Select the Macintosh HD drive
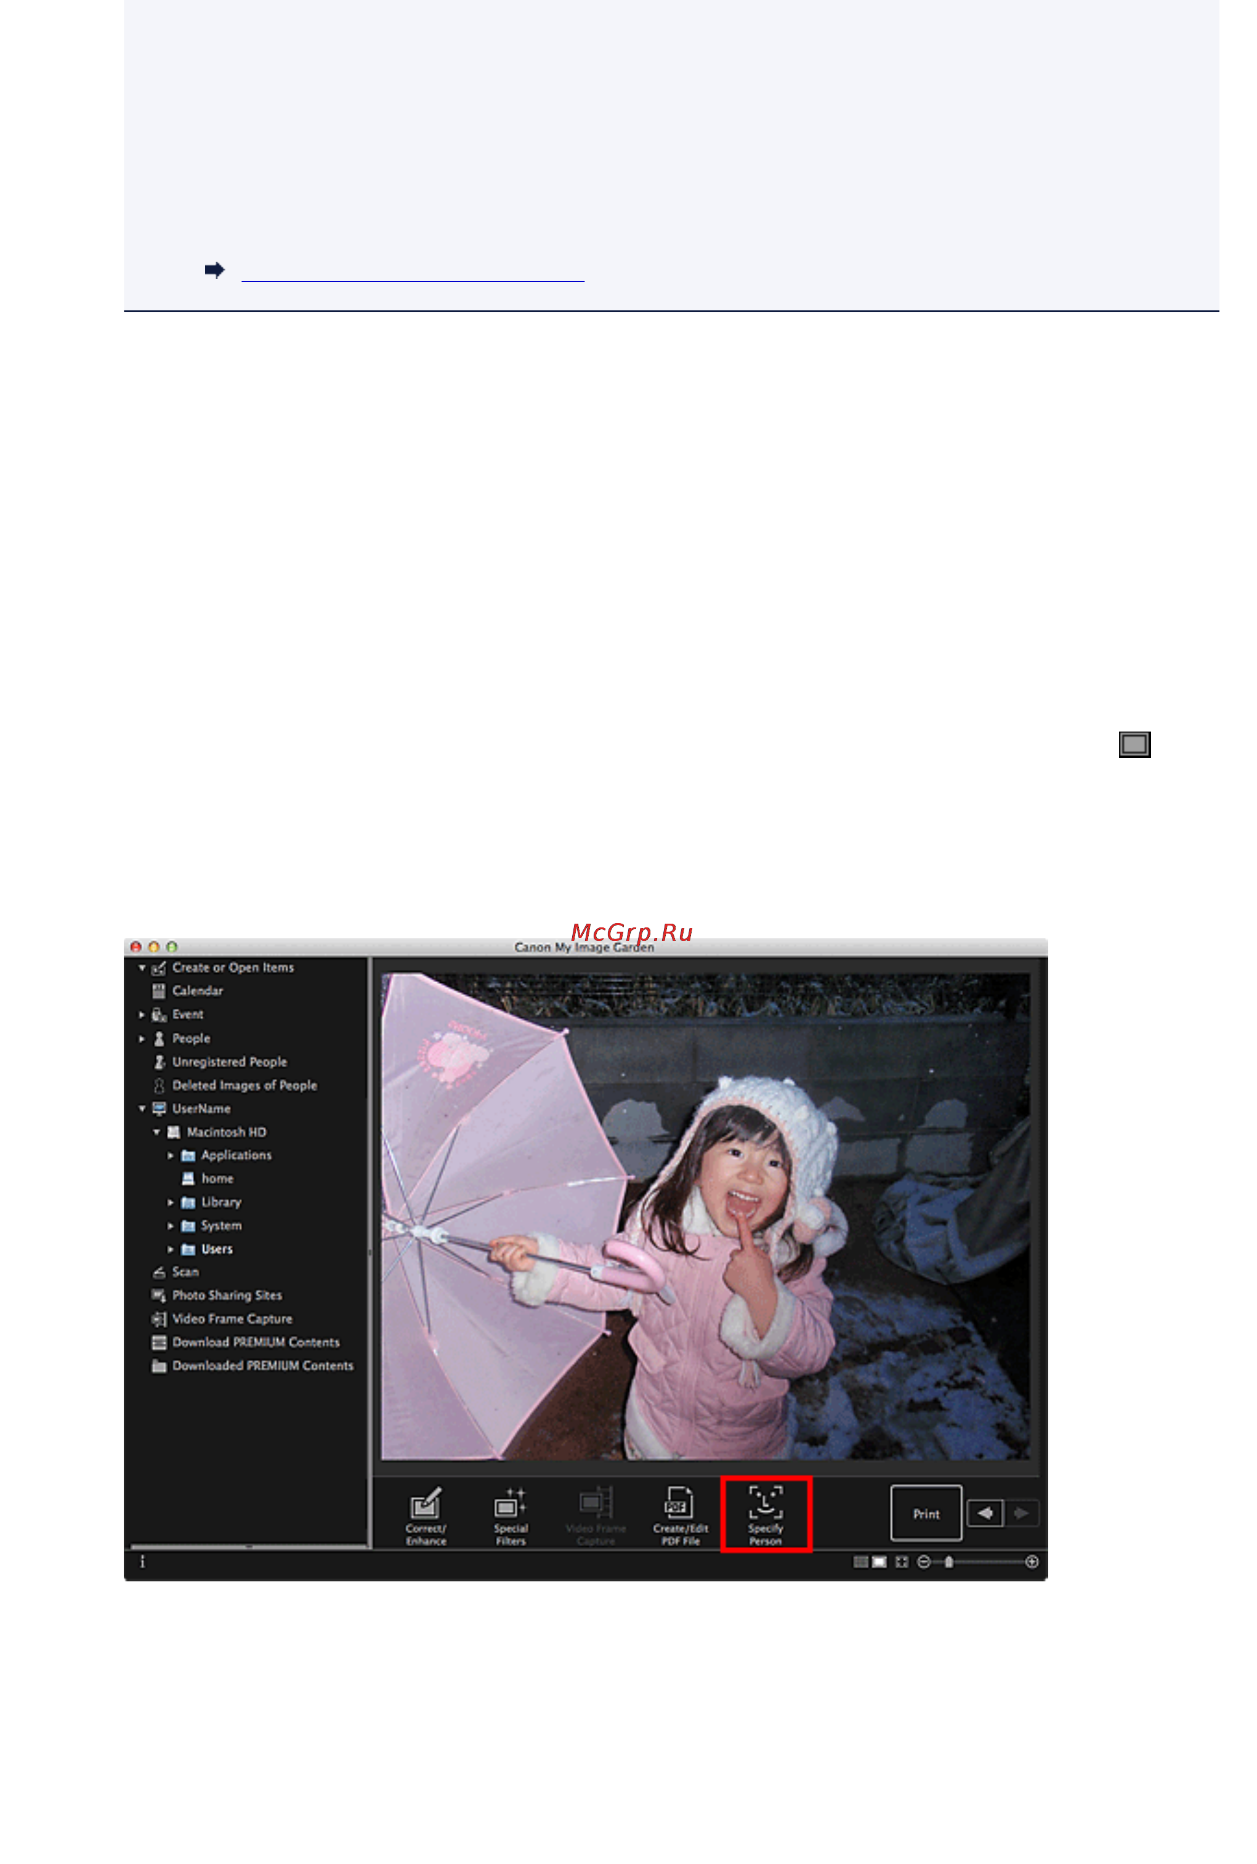 pos(226,1132)
